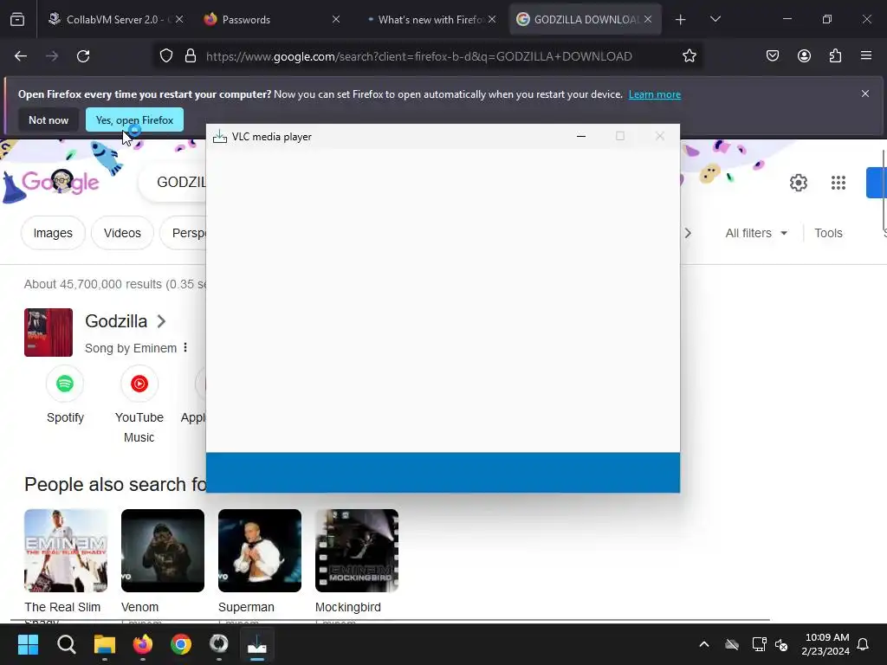Screen dimensions: 887x665
Task: Close the What's new with Firefox tab
Action: [492, 19]
